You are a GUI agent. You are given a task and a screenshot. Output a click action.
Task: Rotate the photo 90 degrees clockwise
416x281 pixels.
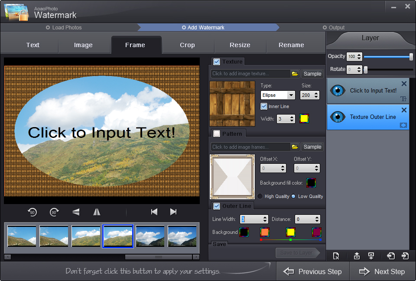(53, 212)
